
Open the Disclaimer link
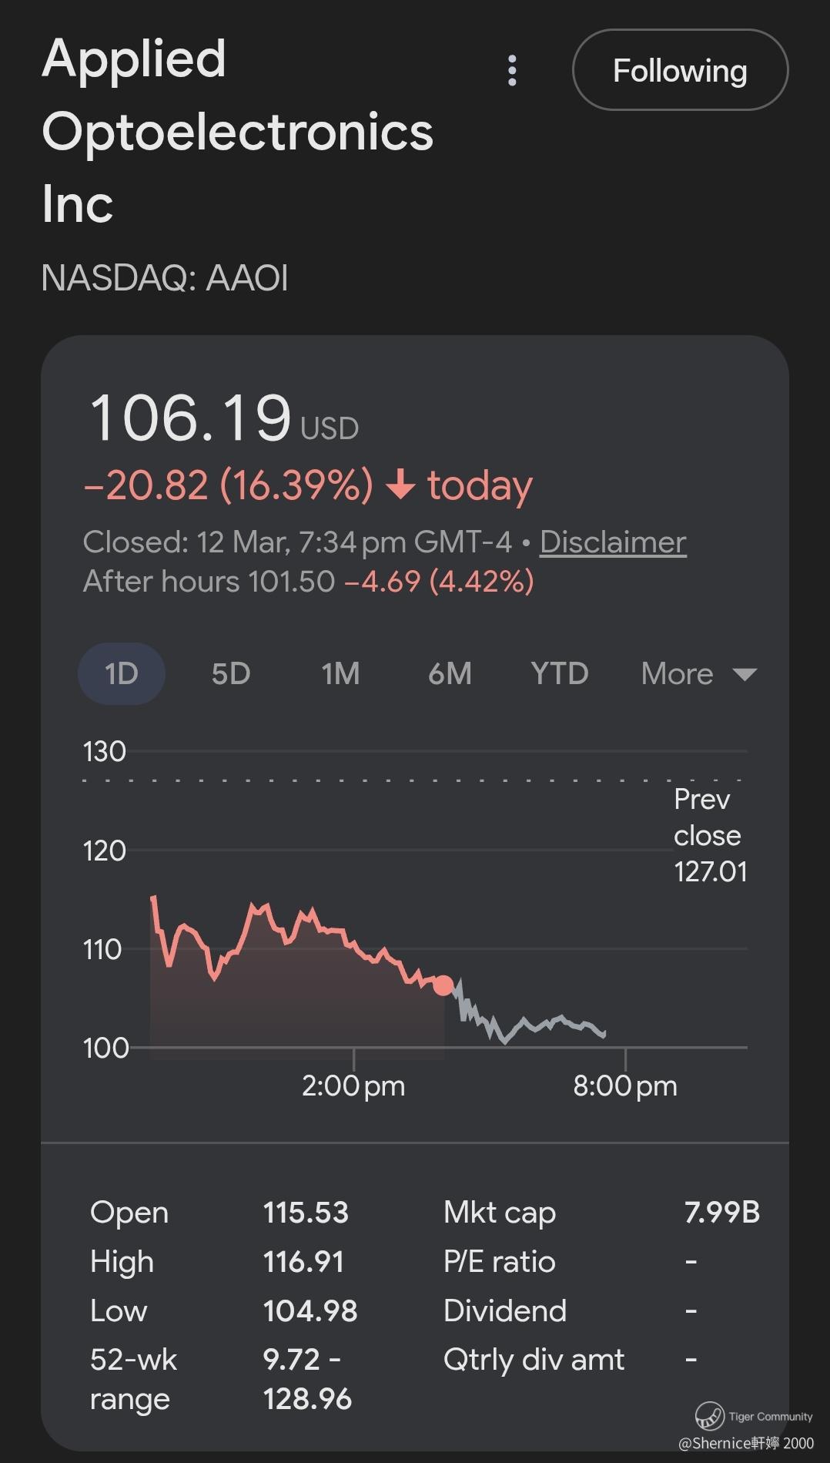[613, 542]
